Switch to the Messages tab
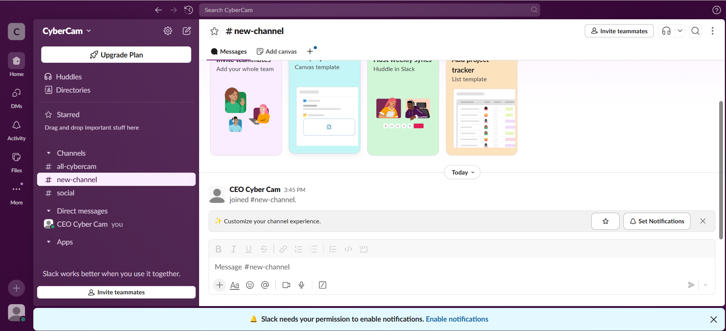 tap(229, 51)
